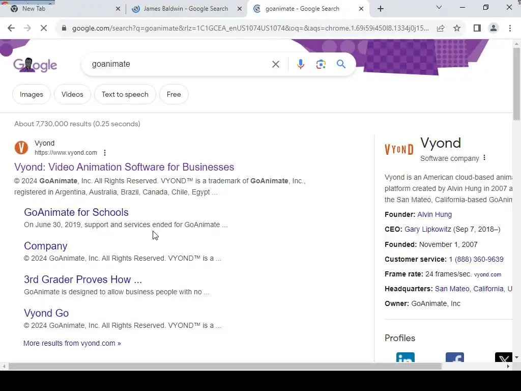Open the Company sitelink
The width and height of the screenshot is (521, 391).
tap(45, 246)
